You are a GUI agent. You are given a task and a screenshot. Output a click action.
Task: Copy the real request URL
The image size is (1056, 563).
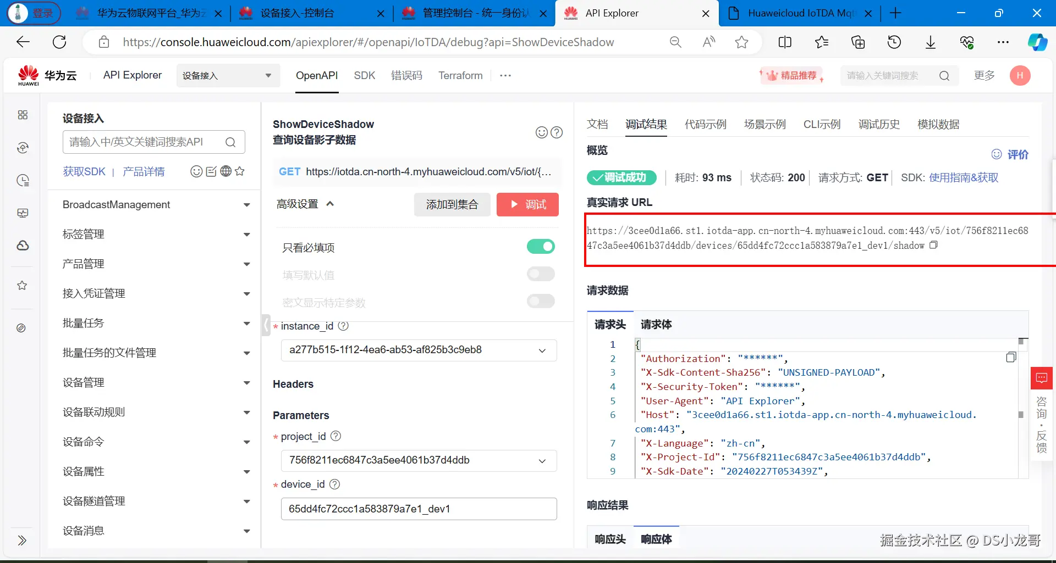click(933, 245)
